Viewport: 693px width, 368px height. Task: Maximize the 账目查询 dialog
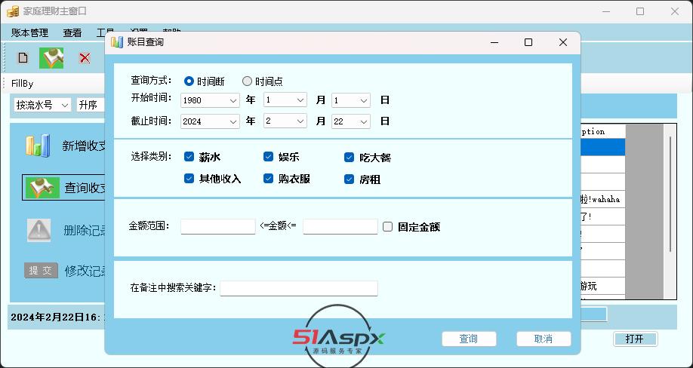528,42
